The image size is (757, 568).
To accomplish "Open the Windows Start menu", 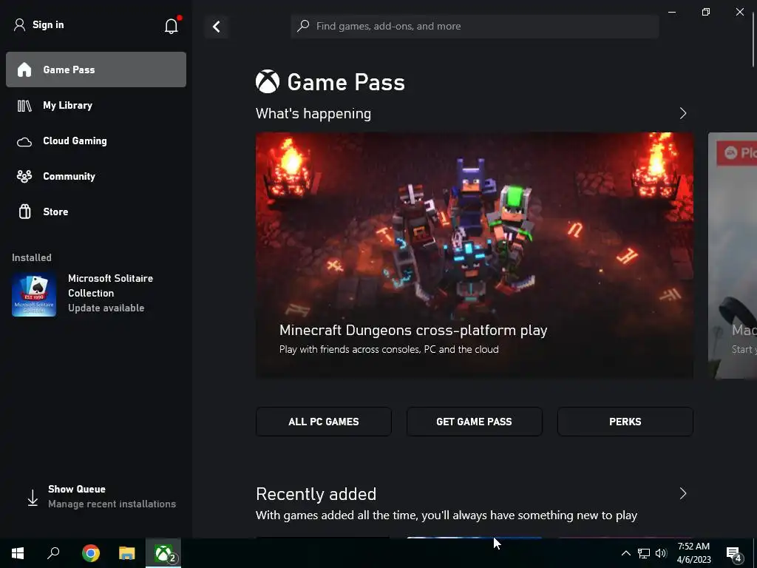I will (18, 553).
